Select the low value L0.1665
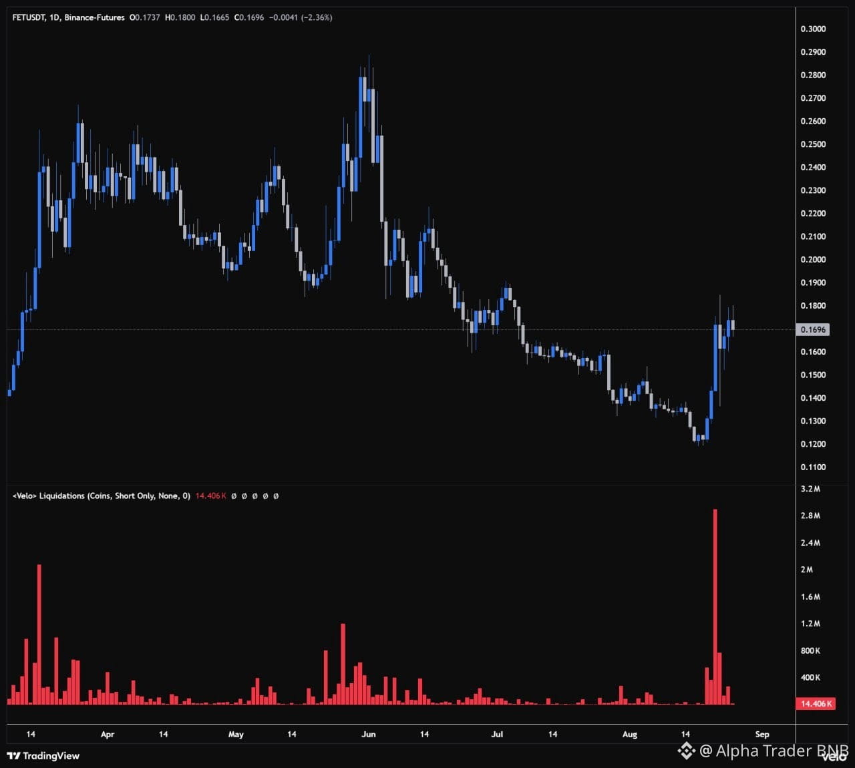Screen dimensions: 855x768 [x=215, y=17]
